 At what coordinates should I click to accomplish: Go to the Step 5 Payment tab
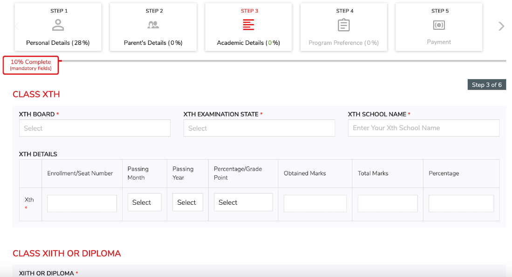click(439, 27)
